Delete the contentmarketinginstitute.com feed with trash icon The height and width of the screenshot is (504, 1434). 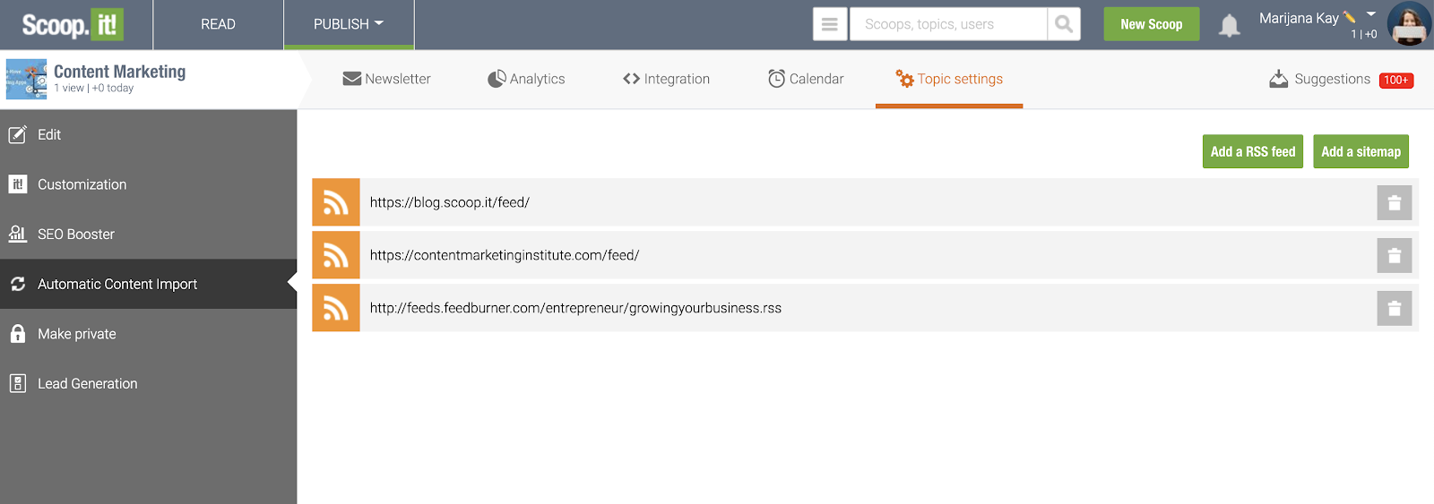(1395, 255)
